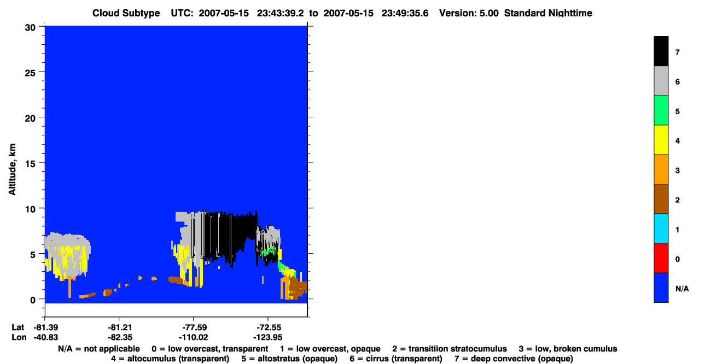Image resolution: width=711 pixels, height=364 pixels.
Task: Click the altitude tick label 15
Action: click(31, 163)
